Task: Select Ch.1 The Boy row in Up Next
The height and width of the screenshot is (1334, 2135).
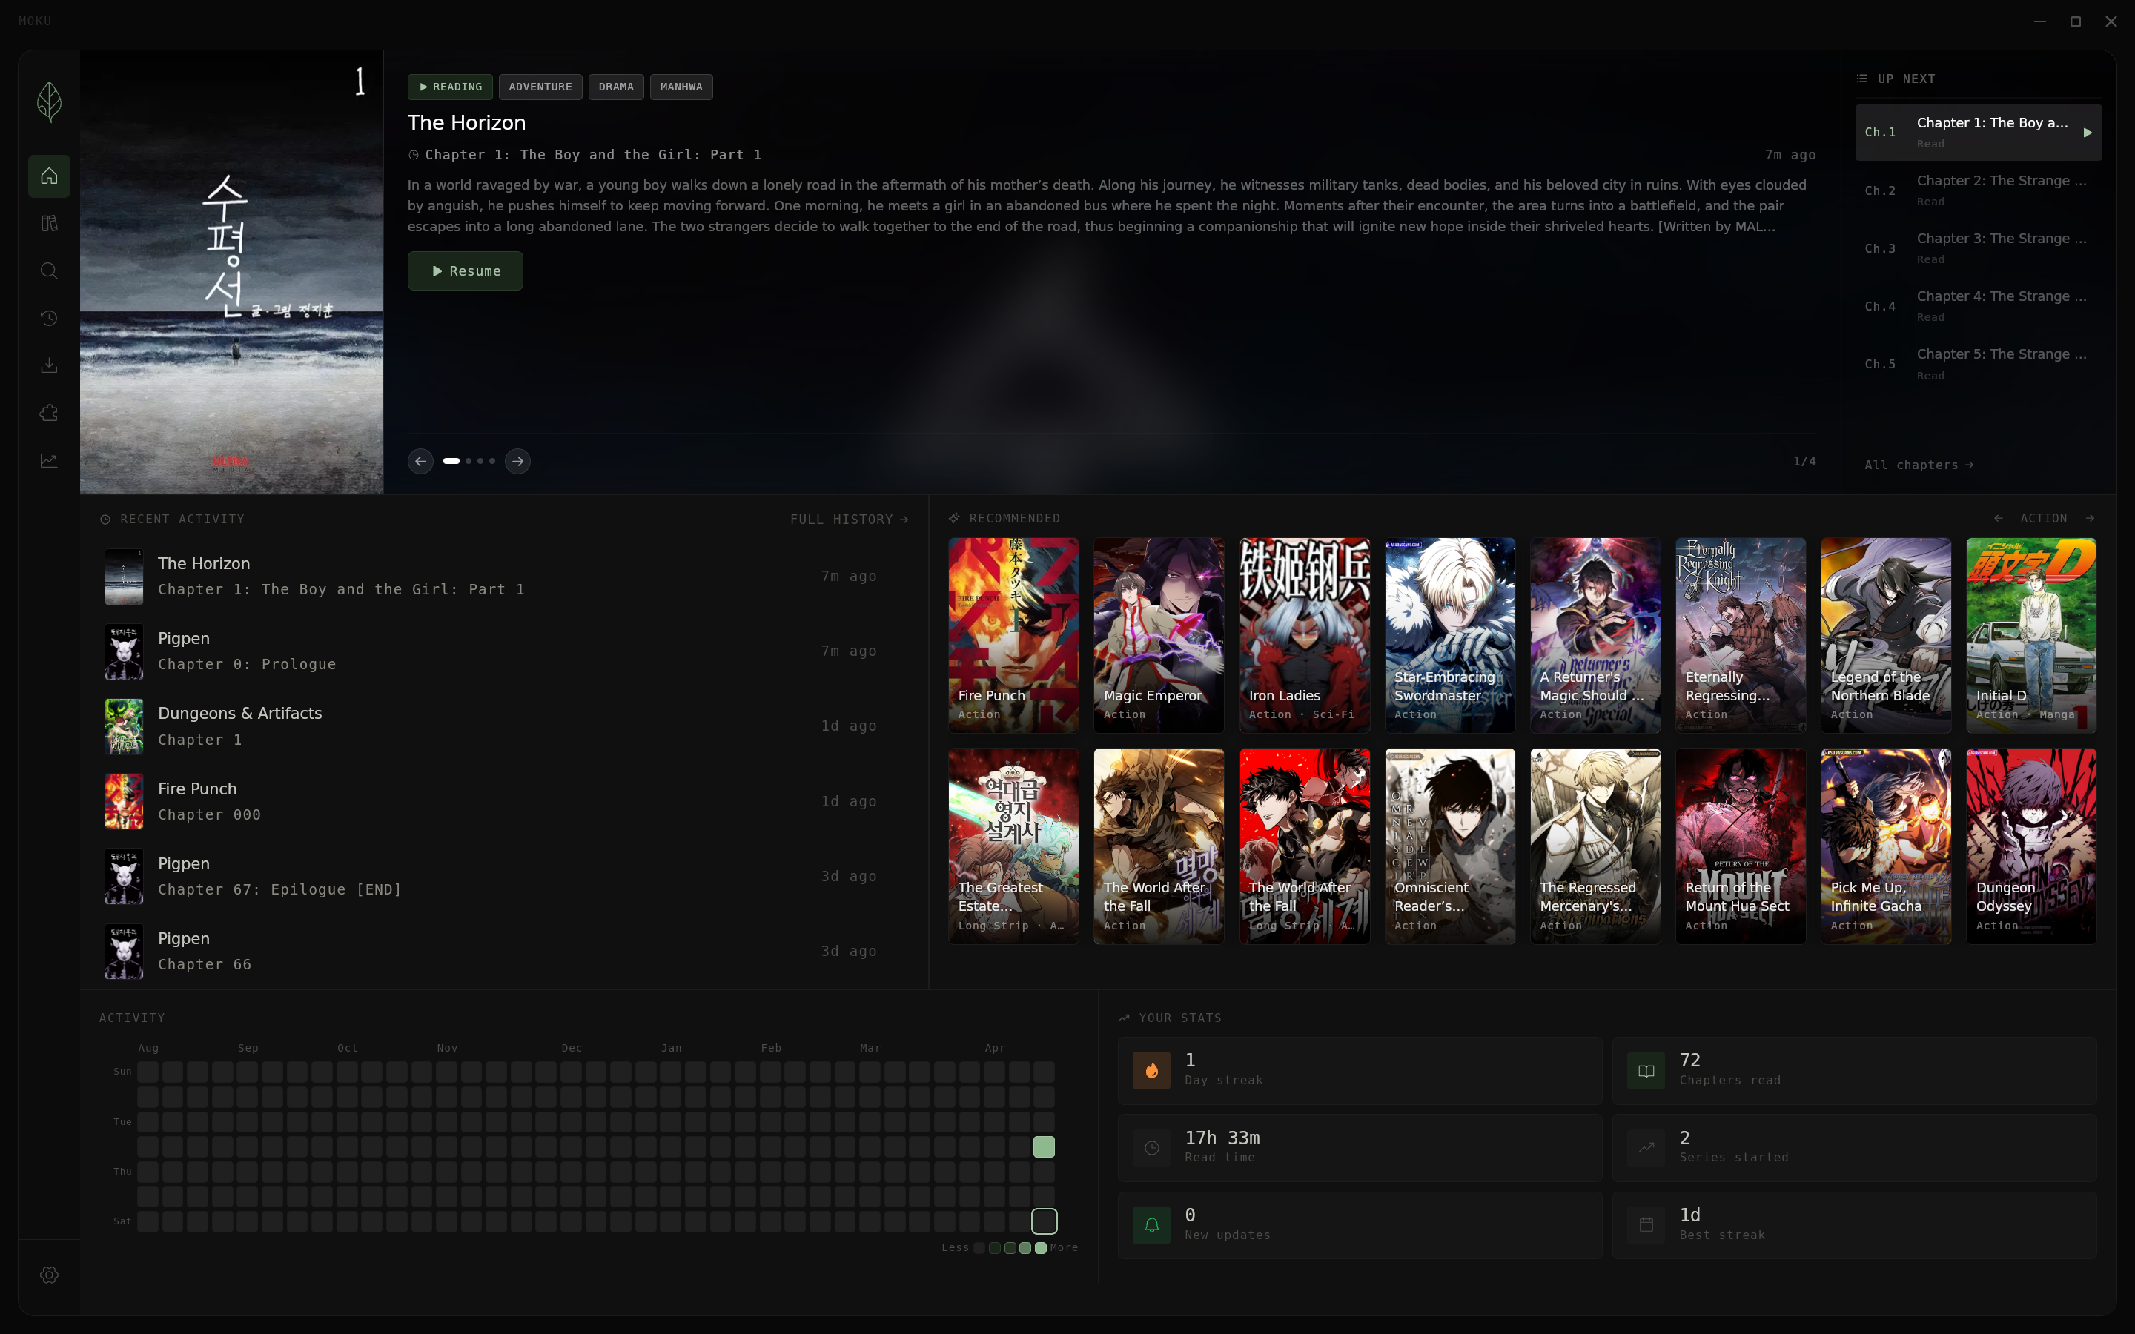Action: [x=1978, y=133]
